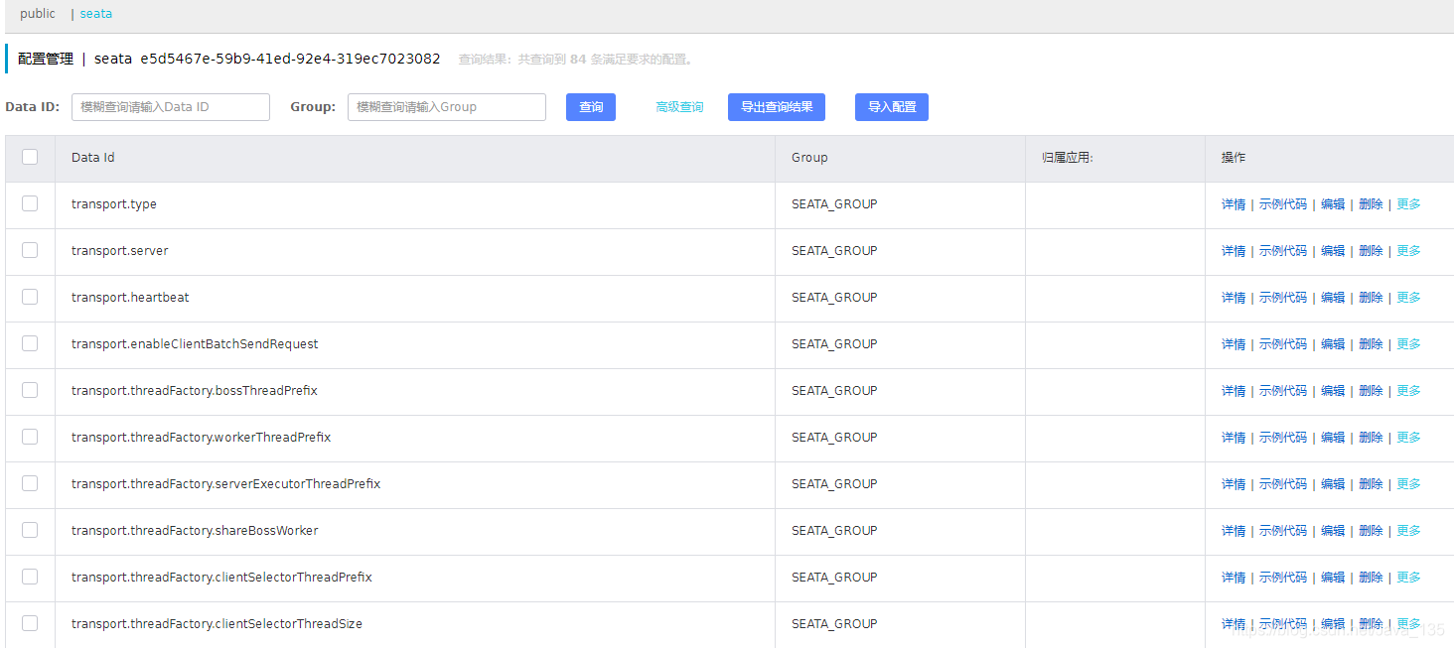Screen dimensions: 1454x648
Task: Check the workerThreadPrefix row checkbox
Action: (x=30, y=437)
